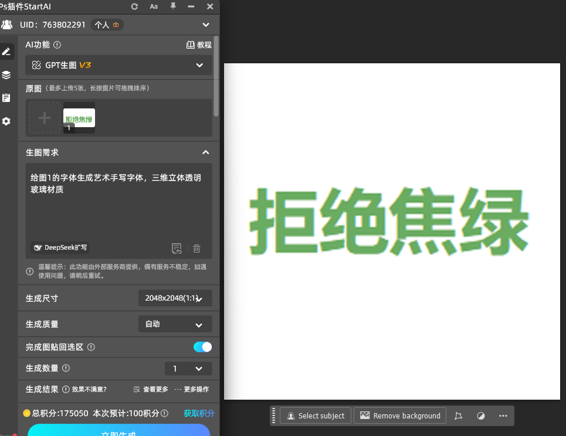Image resolution: width=566 pixels, height=436 pixels.
Task: Click the gold coin points icon
Action: tap(27, 413)
